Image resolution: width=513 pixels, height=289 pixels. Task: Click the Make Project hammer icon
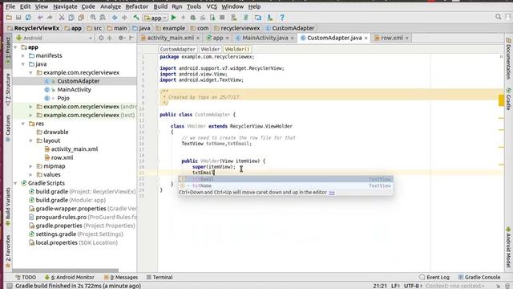136,18
